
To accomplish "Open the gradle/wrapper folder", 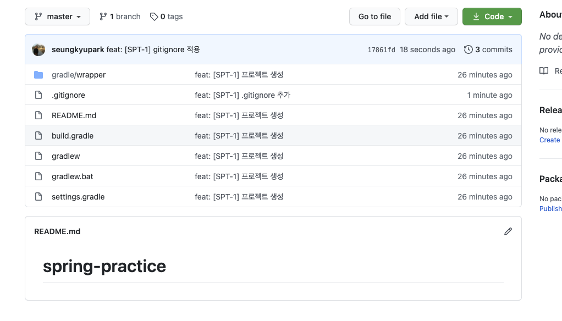I will (x=79, y=75).
